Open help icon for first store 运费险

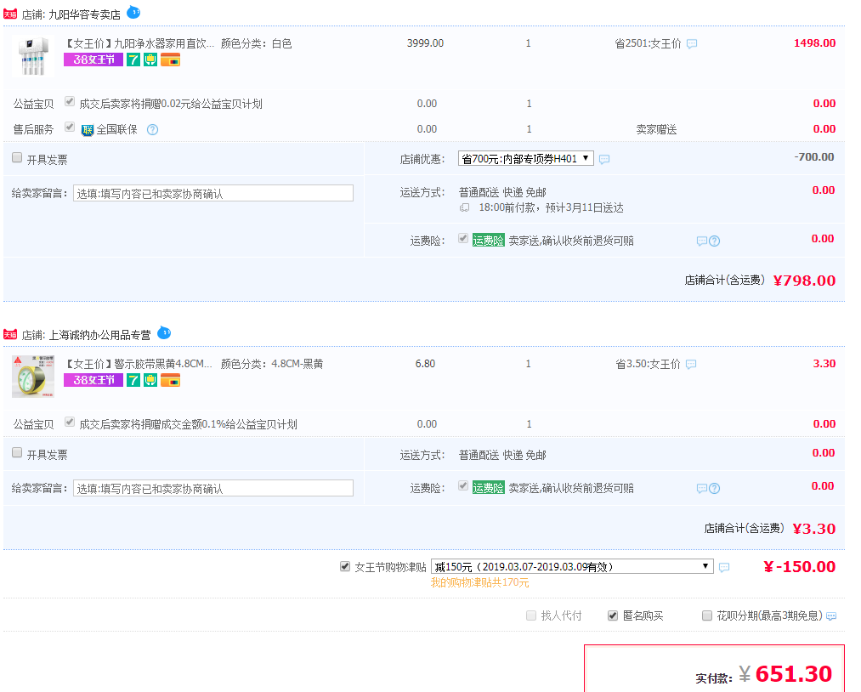coord(715,241)
